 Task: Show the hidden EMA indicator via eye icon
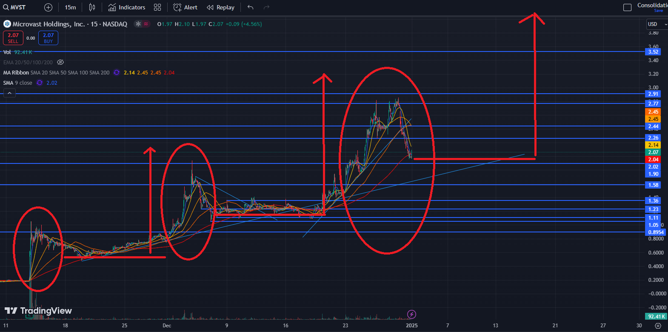click(60, 62)
